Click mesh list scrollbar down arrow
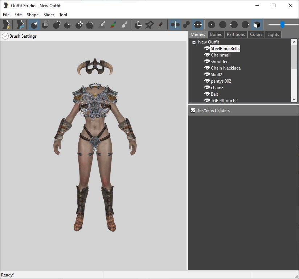 point(294,99)
